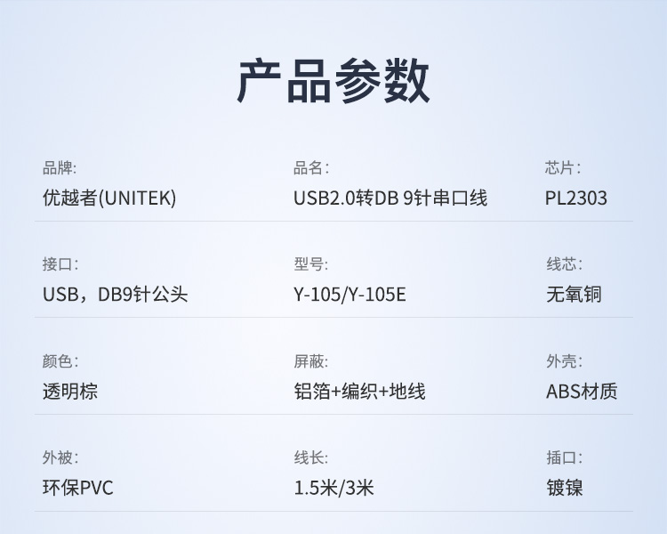Select the 1.5米/3米 cable length

click(x=333, y=488)
